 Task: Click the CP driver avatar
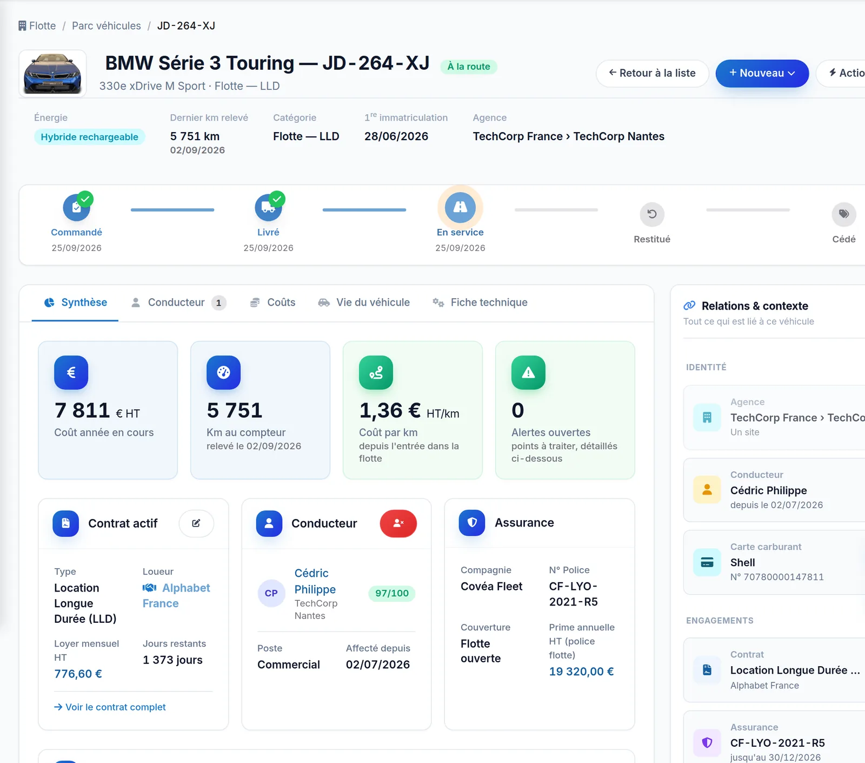[x=271, y=593]
